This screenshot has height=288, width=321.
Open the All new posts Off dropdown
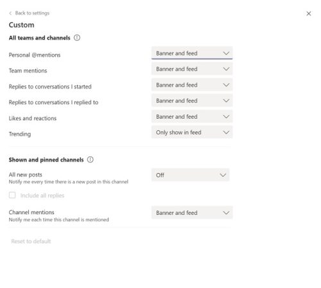click(x=191, y=175)
